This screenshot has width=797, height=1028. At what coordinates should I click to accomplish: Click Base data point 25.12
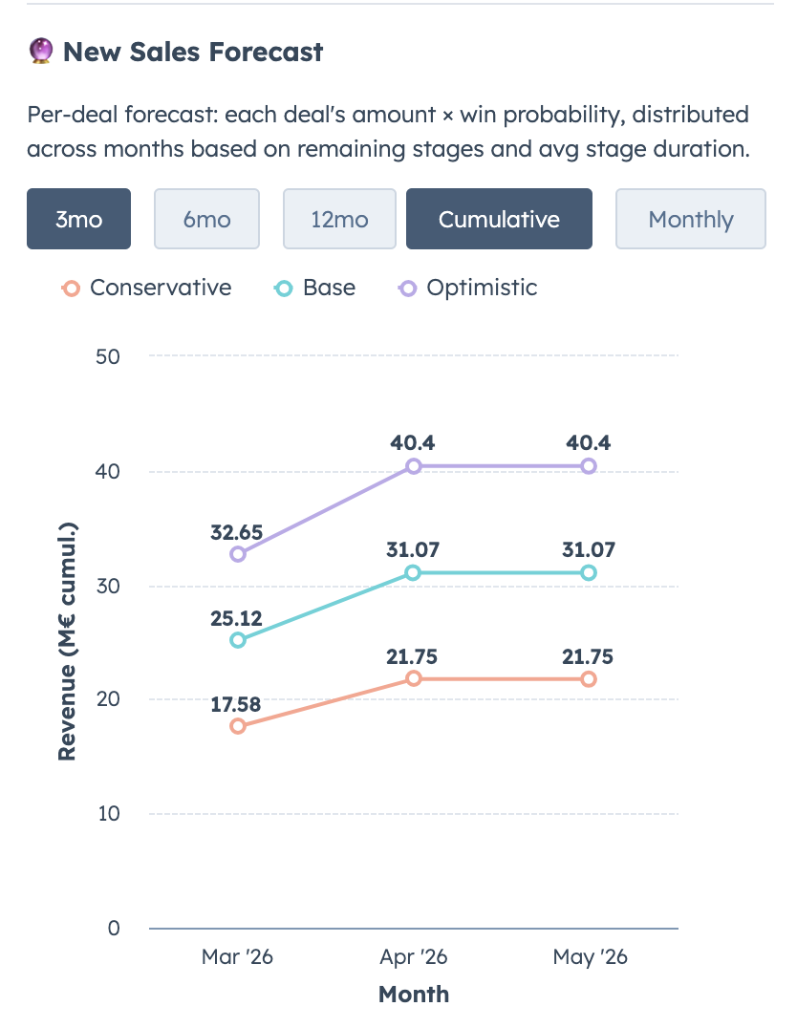click(238, 640)
